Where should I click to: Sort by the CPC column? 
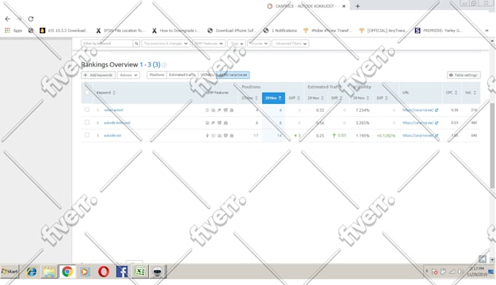tap(452, 93)
